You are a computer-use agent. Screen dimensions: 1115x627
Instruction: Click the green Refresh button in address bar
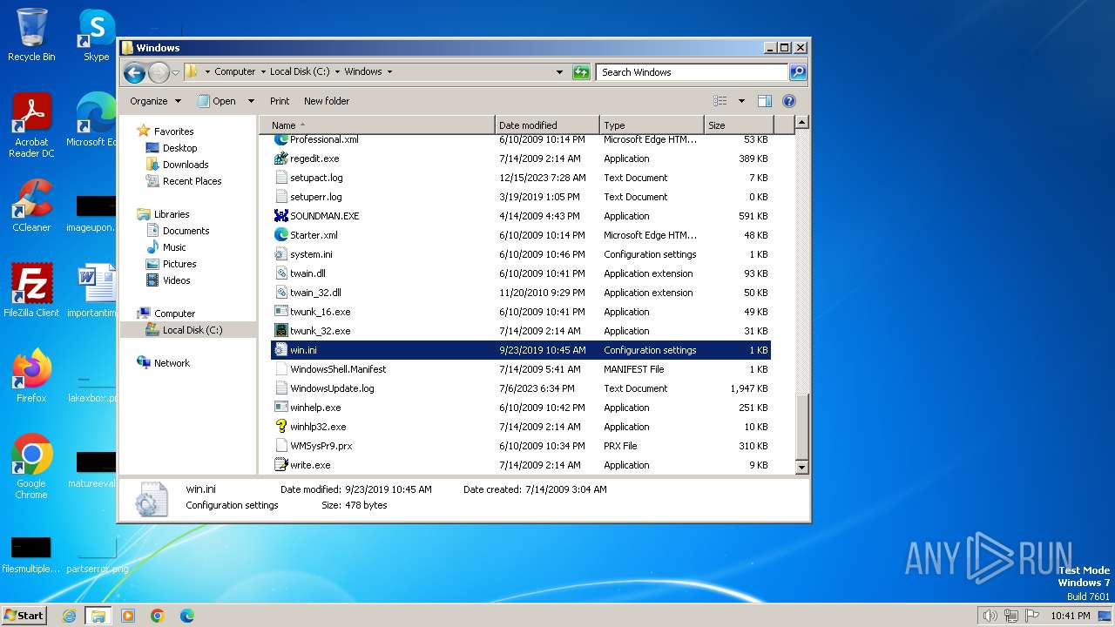point(581,72)
